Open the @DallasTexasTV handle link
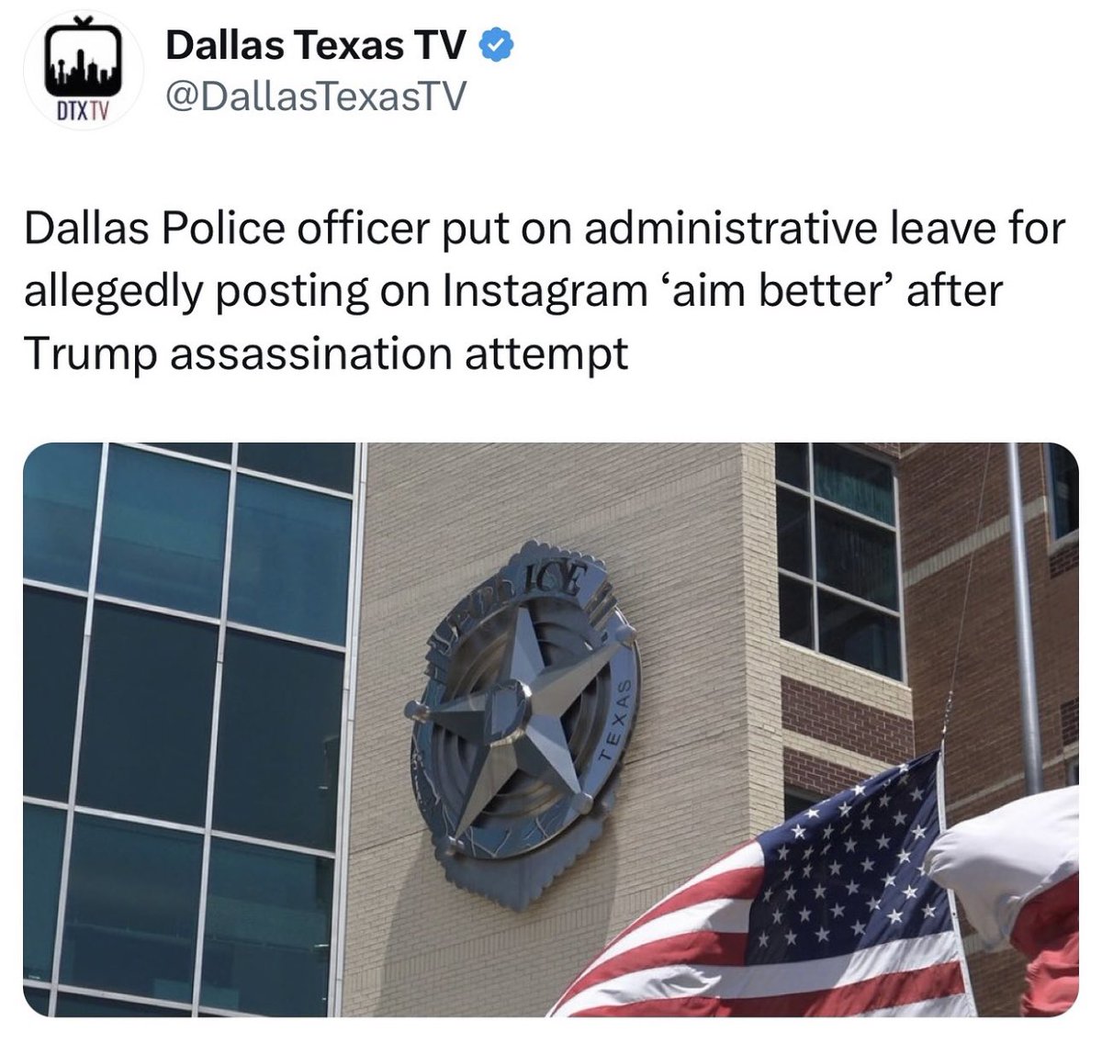Viewport: 1102px width, 1043px height. [315, 95]
